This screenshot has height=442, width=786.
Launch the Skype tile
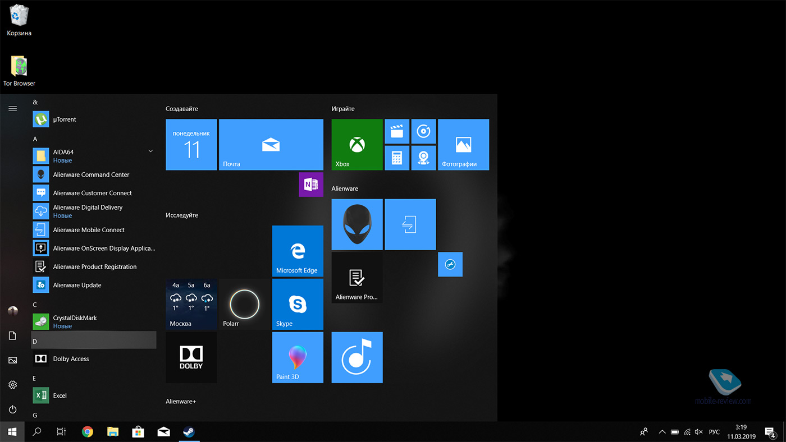(x=298, y=305)
